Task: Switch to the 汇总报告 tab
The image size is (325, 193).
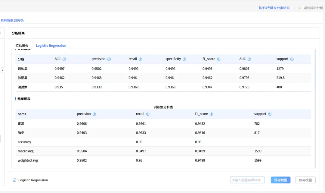Action: click(22, 46)
